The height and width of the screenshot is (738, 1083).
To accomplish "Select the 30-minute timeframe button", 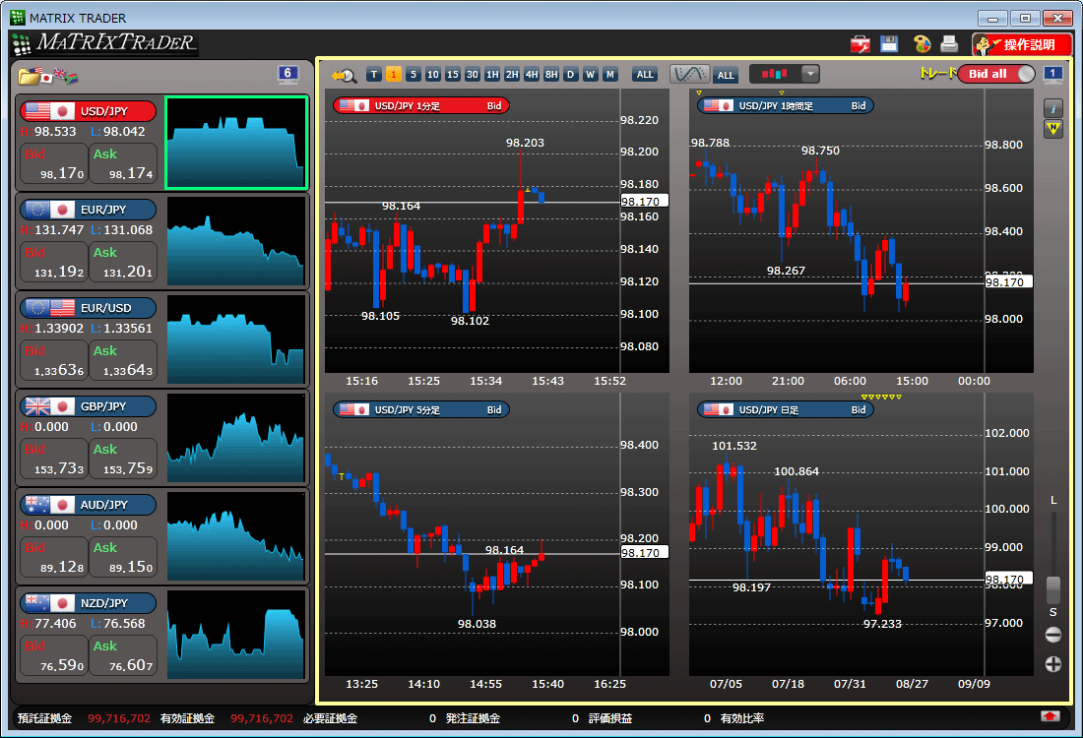I will click(473, 74).
